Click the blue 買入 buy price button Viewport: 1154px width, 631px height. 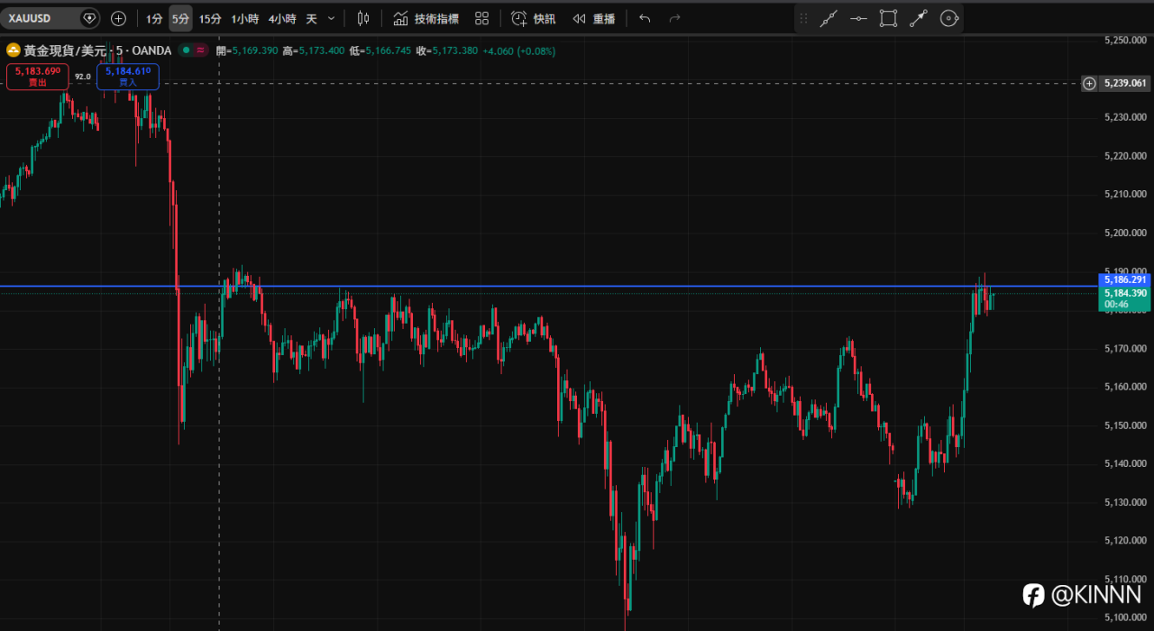point(128,77)
